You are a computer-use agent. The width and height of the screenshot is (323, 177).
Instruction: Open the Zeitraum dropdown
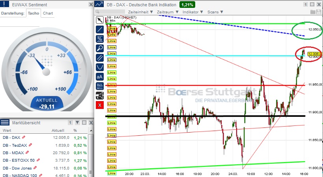coord(168,12)
